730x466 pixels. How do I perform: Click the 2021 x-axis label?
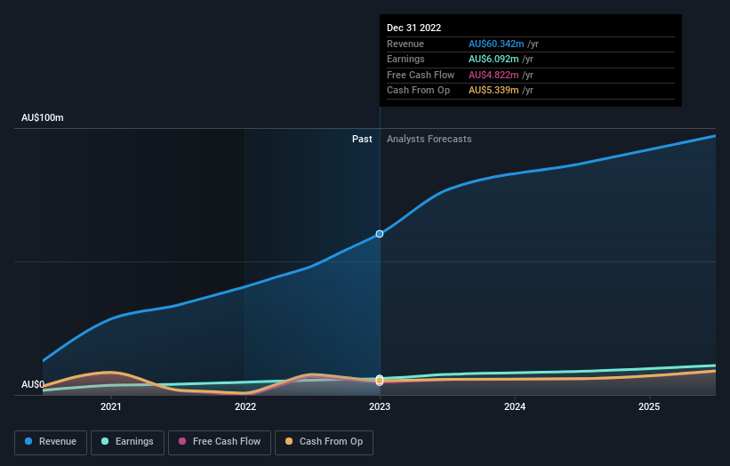[x=111, y=406]
